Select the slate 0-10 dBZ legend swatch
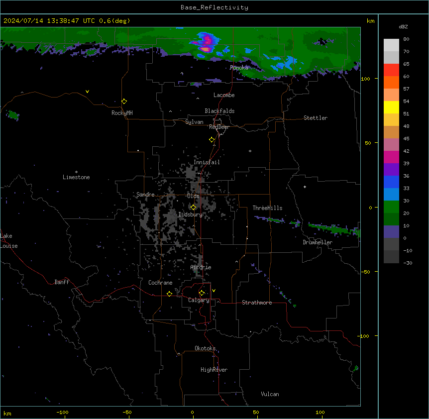Image resolution: width=429 pixels, height=419 pixels. [391, 232]
